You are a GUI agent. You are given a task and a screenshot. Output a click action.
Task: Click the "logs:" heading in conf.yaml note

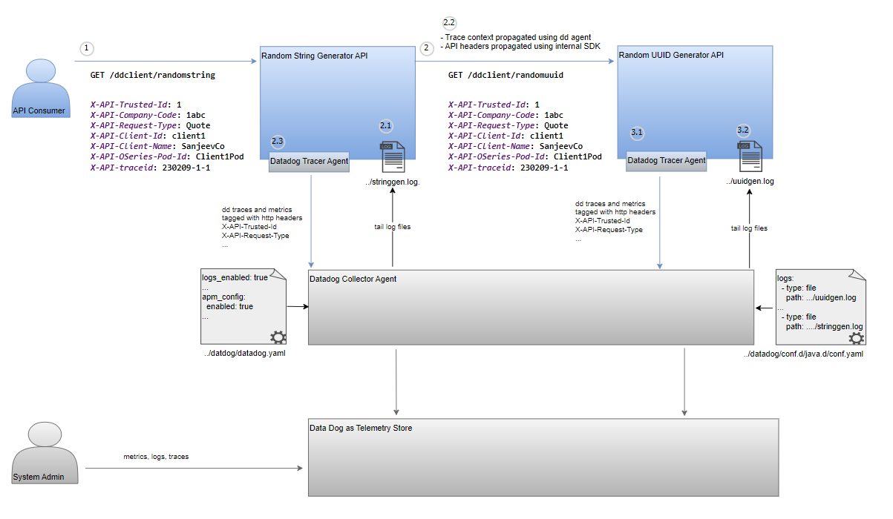[x=787, y=278]
